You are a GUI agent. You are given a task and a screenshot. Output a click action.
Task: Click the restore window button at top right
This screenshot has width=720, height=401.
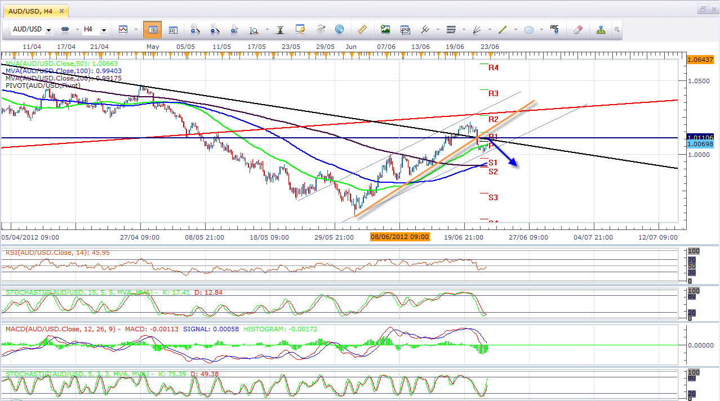coord(703,10)
